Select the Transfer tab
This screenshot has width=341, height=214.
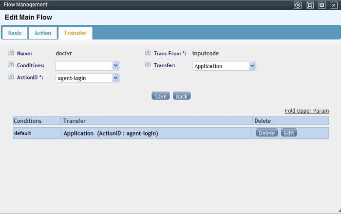(x=75, y=33)
